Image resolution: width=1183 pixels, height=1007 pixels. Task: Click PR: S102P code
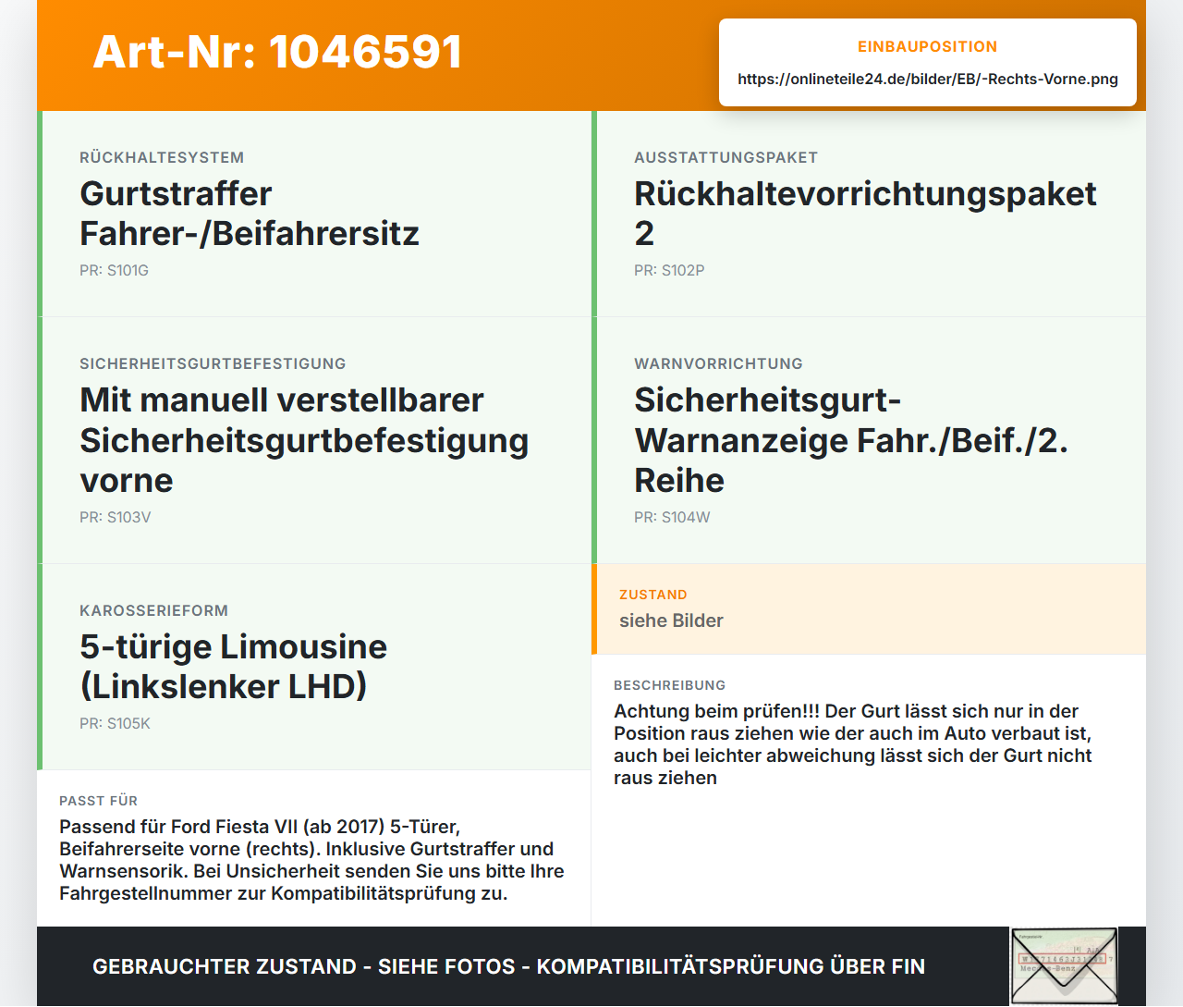669,270
